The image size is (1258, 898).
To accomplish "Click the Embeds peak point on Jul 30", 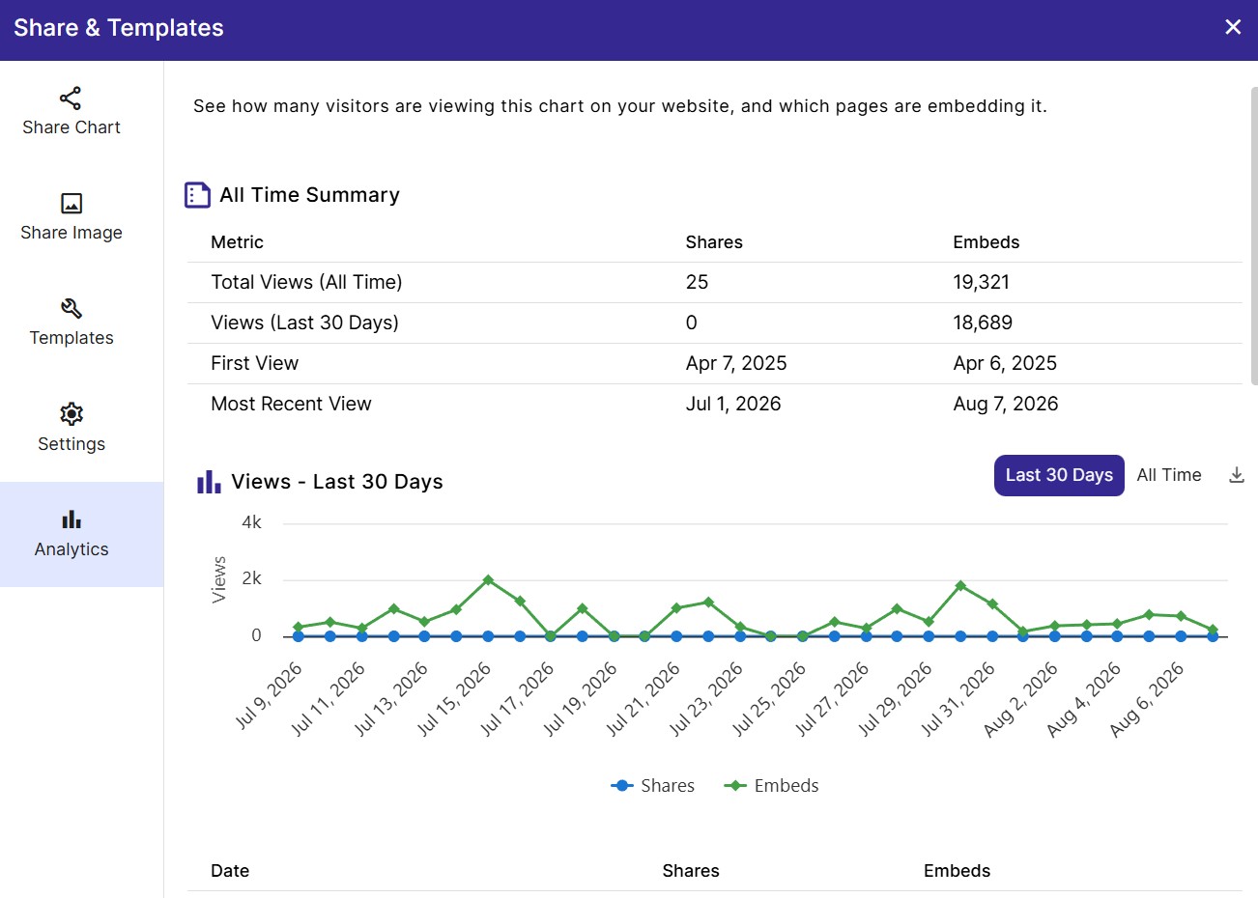I will 960,586.
